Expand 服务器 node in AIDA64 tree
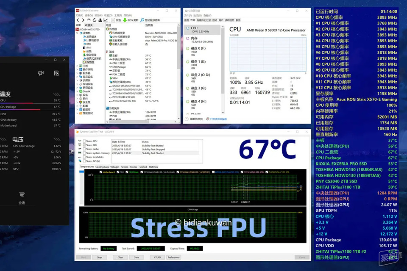The width and height of the screenshot is (407, 271). 77,73
